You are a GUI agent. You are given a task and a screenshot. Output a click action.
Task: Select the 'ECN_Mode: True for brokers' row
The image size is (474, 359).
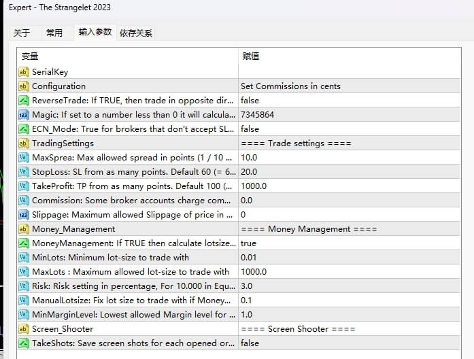pos(133,129)
